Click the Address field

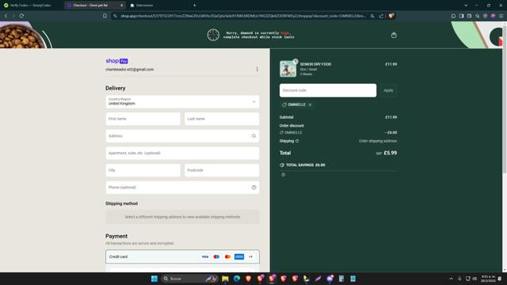[x=182, y=136]
